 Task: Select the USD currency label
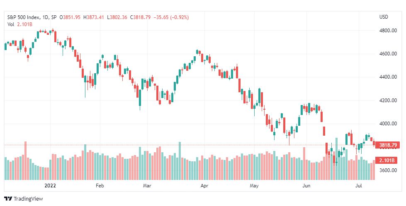[384, 17]
